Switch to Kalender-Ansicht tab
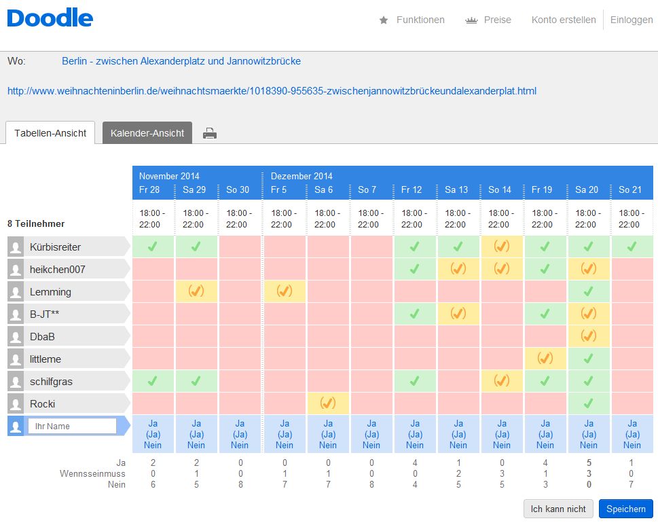 click(x=147, y=133)
